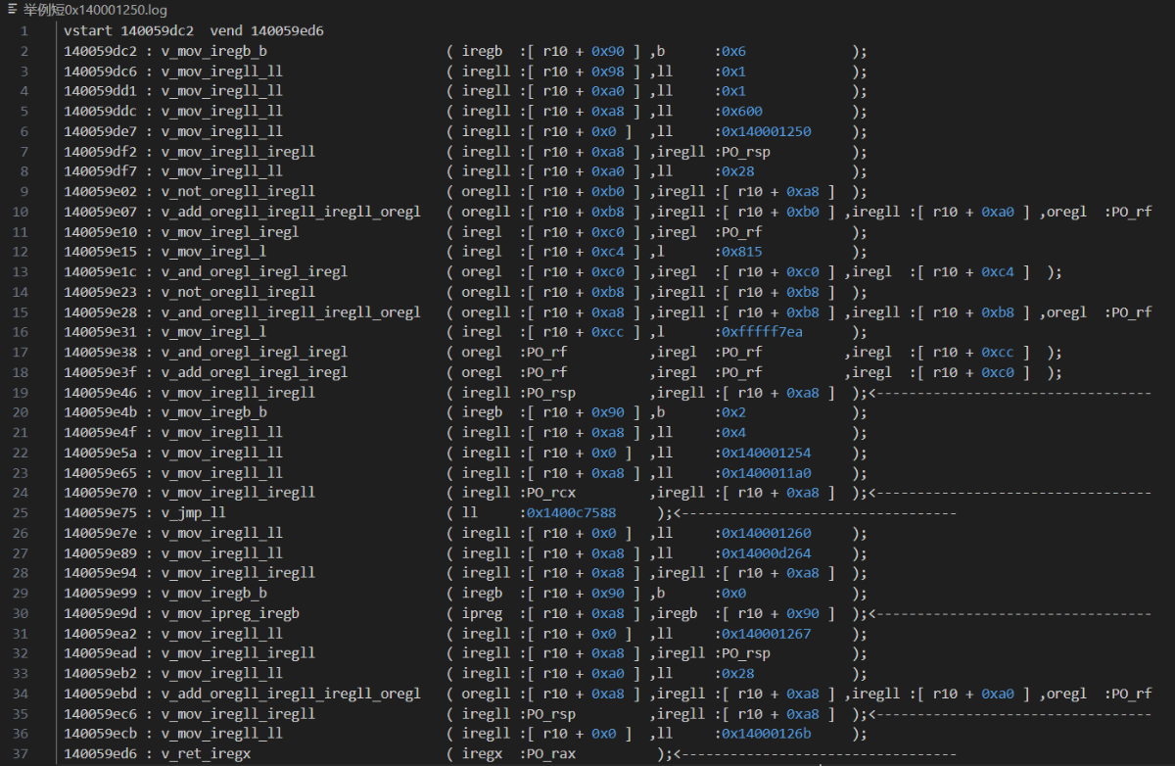This screenshot has width=1175, height=766.
Task: Click the v_mov_iregl_iregl instruction on line 11
Action: (229, 232)
